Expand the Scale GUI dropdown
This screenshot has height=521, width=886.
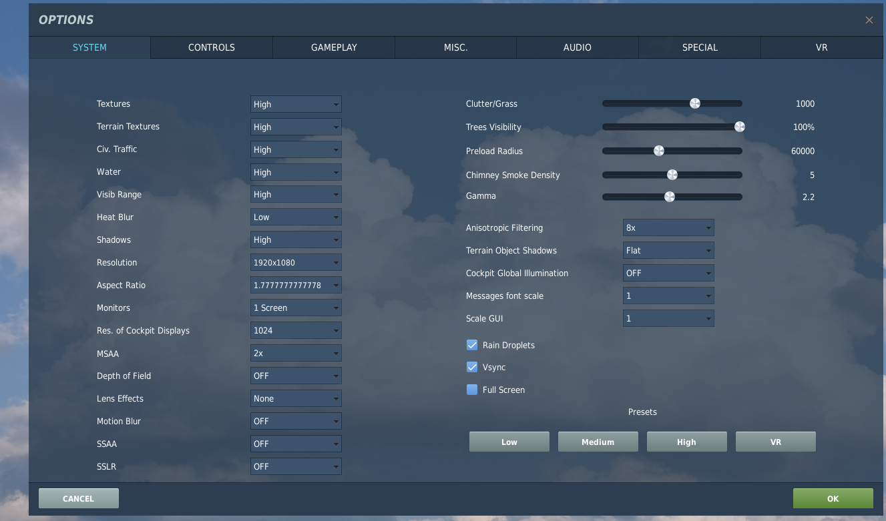668,319
